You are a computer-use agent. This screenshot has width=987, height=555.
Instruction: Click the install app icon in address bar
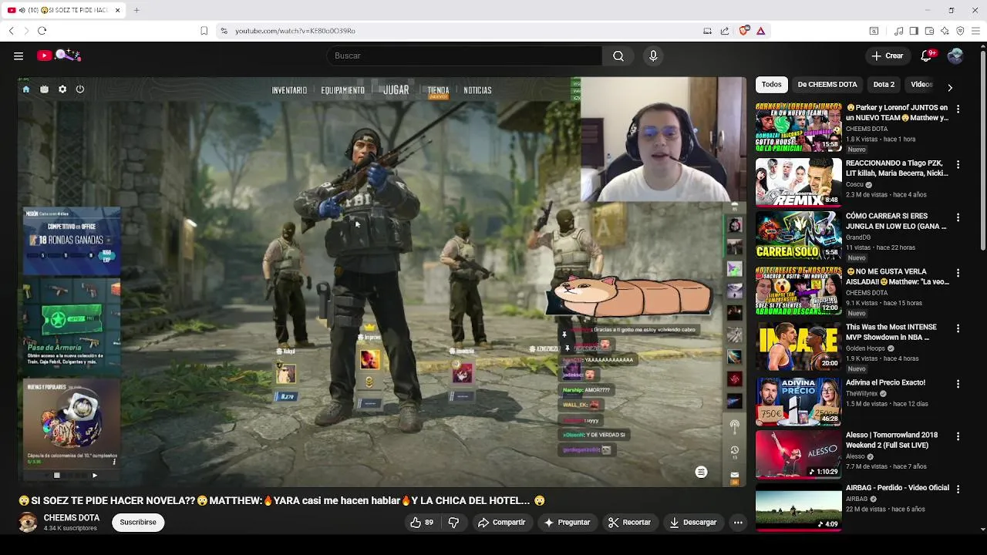tap(707, 31)
